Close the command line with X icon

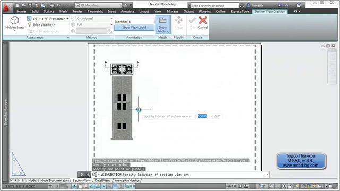click(82, 175)
